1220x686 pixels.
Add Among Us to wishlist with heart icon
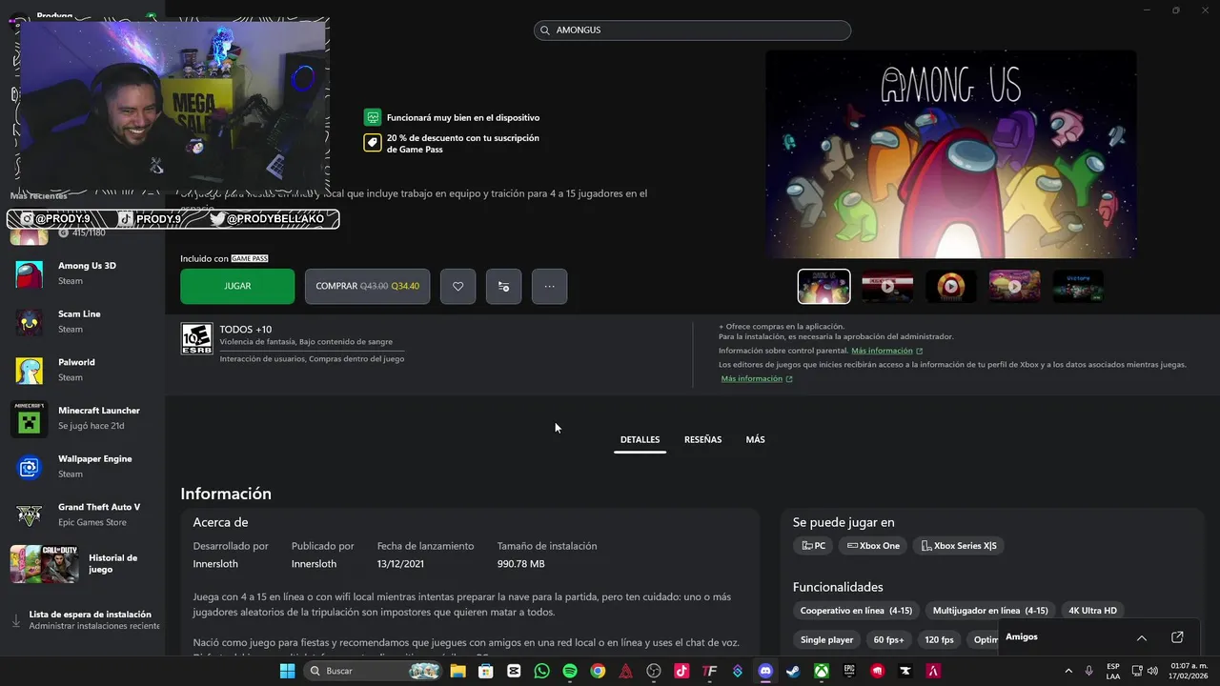point(457,286)
